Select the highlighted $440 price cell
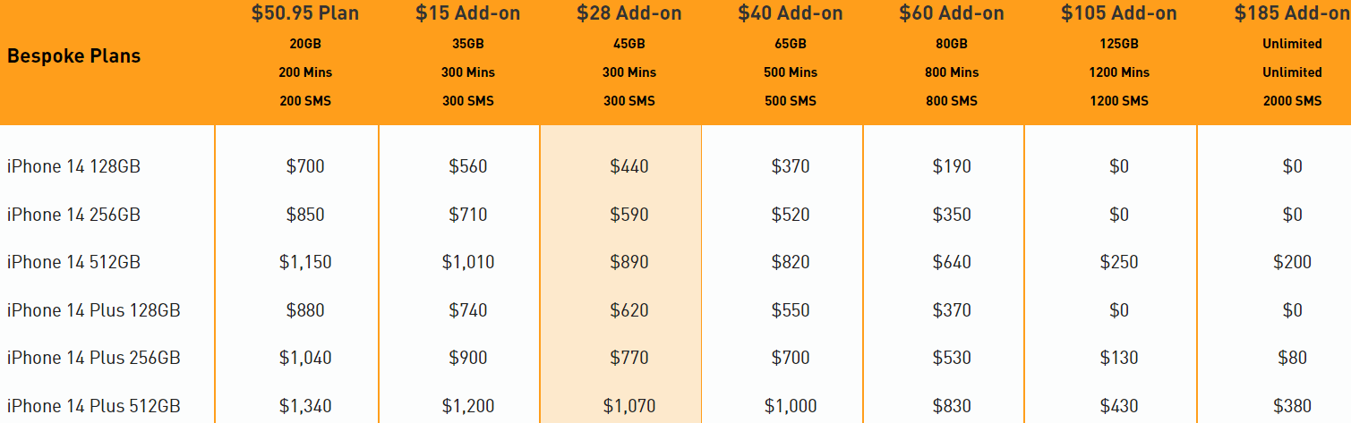The height and width of the screenshot is (423, 1351). (x=628, y=166)
